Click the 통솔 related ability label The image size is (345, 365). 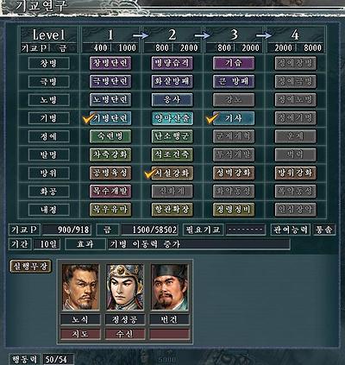(323, 230)
